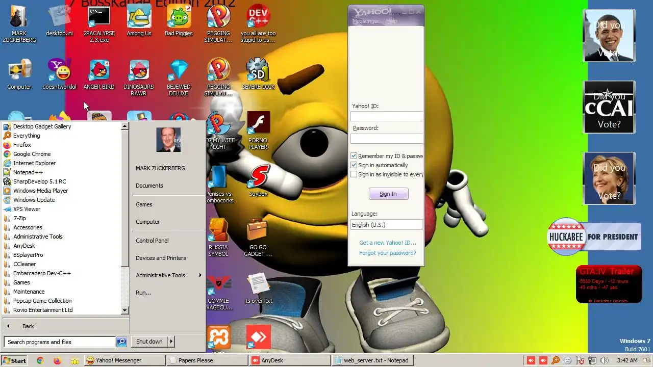The image size is (653, 367).
Task: Click the Get a new Yahoo! ID link
Action: [388, 243]
